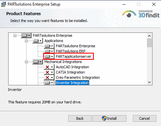Click the scroll down arrow of feature list
This screenshot has width=161, height=126.
pyautogui.click(x=149, y=82)
